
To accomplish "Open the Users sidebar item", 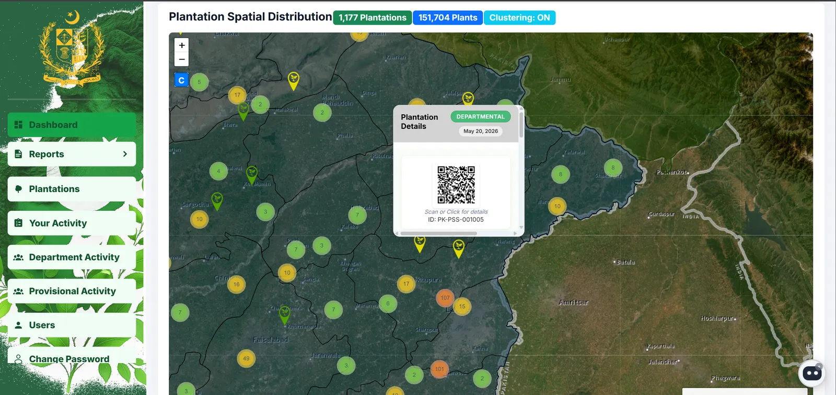I will pos(72,325).
